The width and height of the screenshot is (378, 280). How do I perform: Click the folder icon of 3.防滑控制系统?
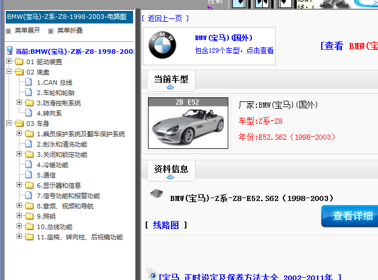point(29,102)
